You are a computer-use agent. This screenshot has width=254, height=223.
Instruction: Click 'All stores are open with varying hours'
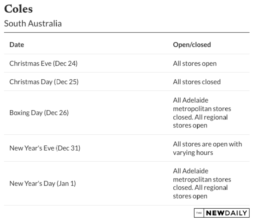(x=207, y=148)
